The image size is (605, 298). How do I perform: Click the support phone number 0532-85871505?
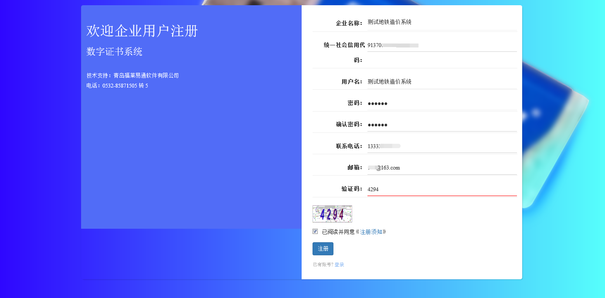(120, 86)
